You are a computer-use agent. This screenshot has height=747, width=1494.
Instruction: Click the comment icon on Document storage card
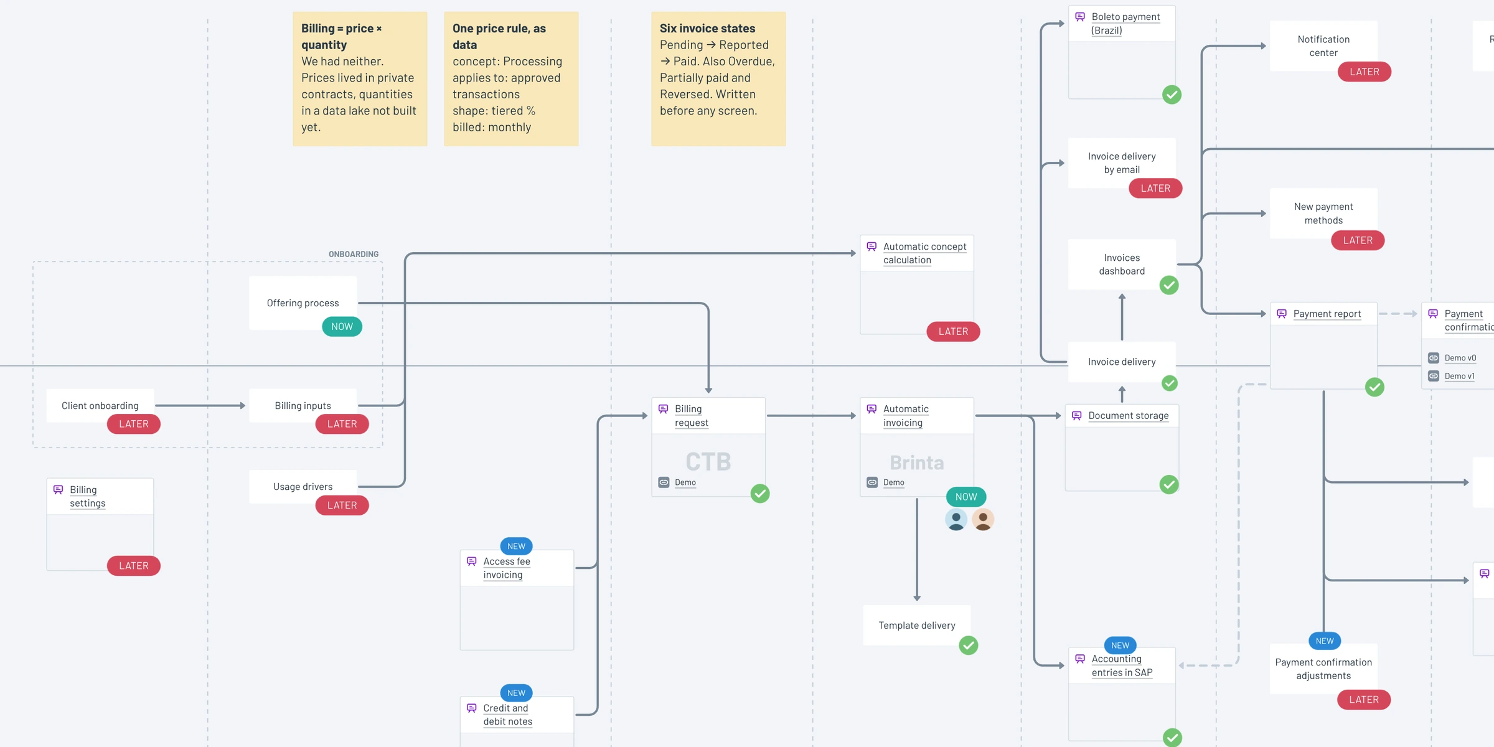pyautogui.click(x=1077, y=416)
